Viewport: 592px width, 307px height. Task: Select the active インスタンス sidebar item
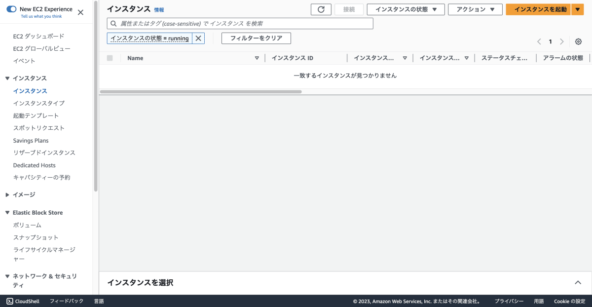tap(30, 91)
